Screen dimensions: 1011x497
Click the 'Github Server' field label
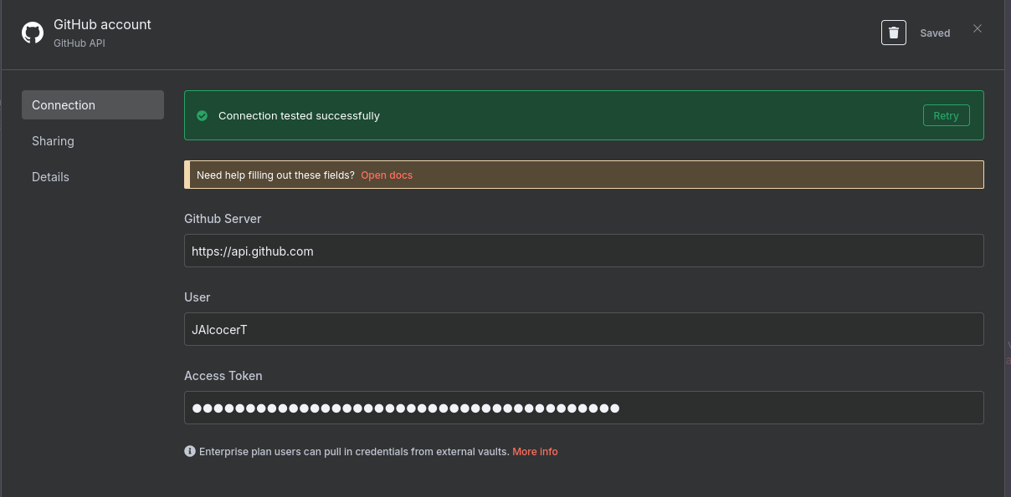pyautogui.click(x=223, y=219)
